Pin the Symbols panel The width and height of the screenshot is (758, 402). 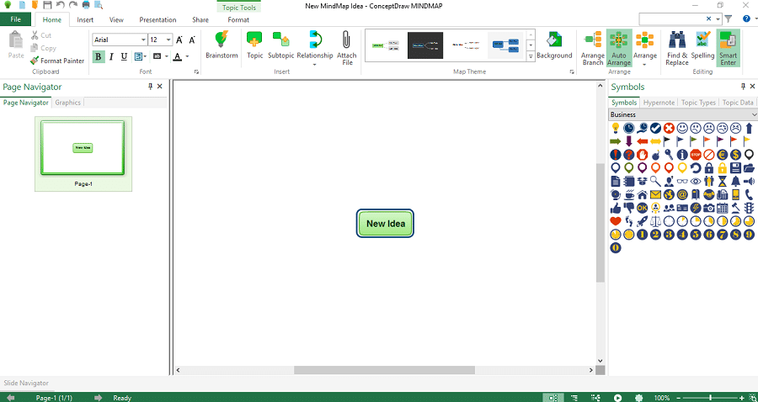tap(743, 87)
